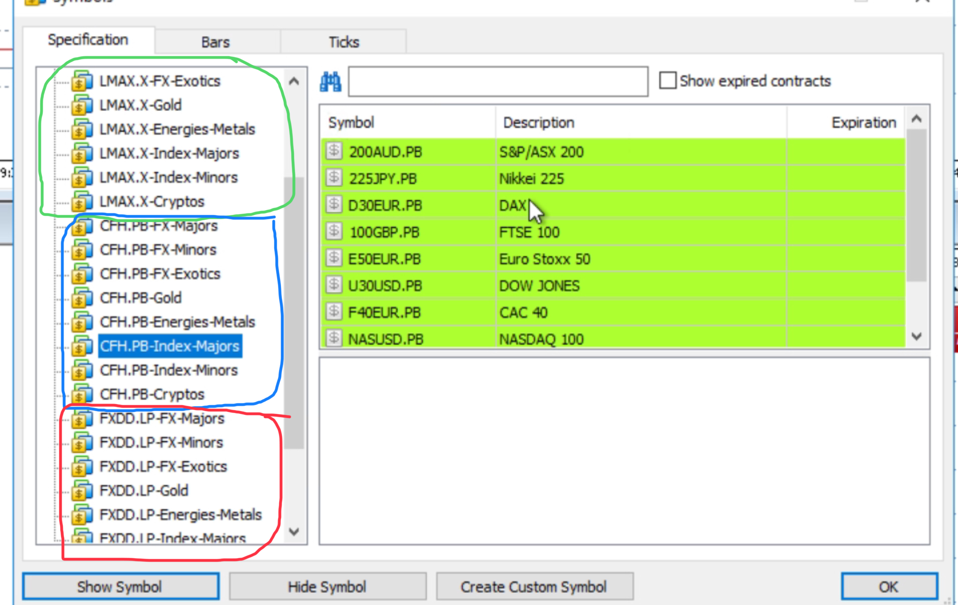The image size is (958, 605).
Task: Click the LMAX.X-Cryptos folder icon
Action: (x=82, y=202)
